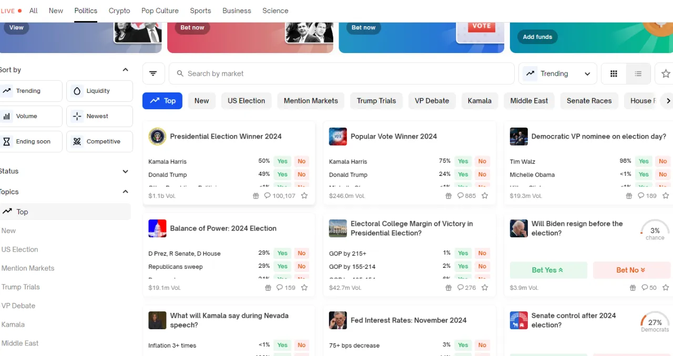This screenshot has width=673, height=356.
Task: Favorite the Presidential Election Winner 2024 market
Action: 304,196
